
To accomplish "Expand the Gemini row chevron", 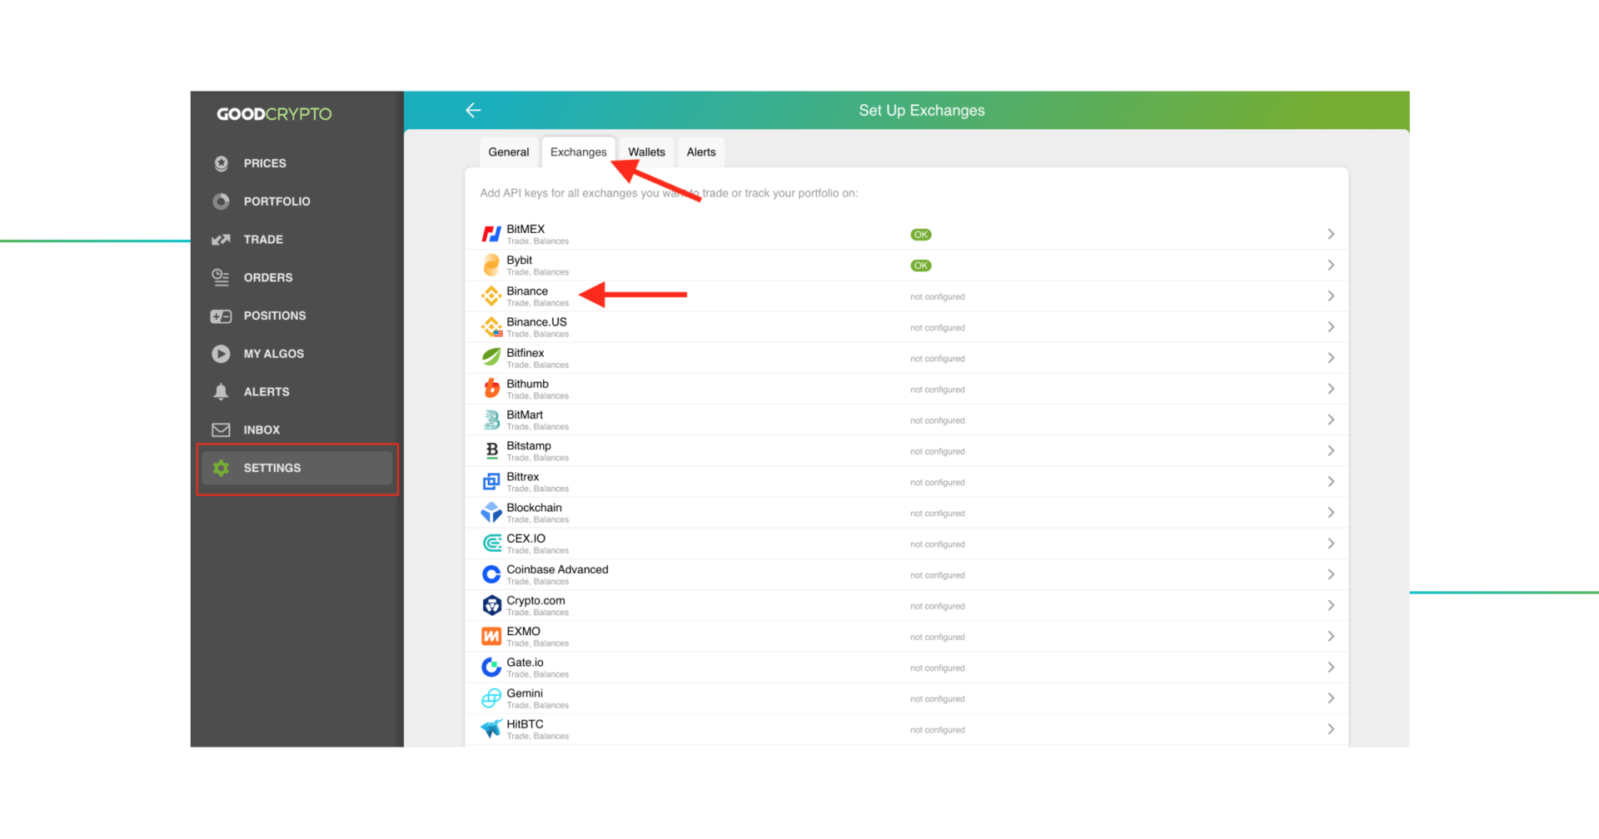I will pos(1330,698).
